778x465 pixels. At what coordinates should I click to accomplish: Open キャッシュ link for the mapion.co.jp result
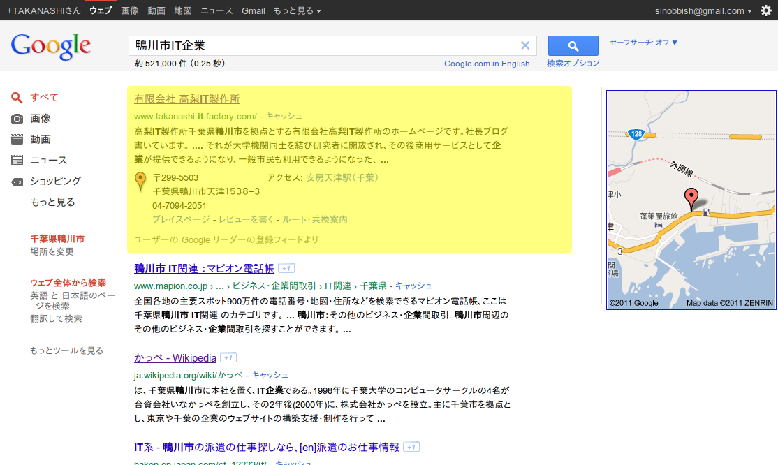click(413, 286)
